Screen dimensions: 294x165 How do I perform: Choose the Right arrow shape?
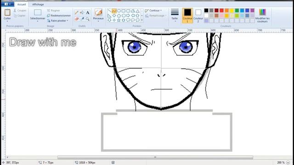point(128,16)
